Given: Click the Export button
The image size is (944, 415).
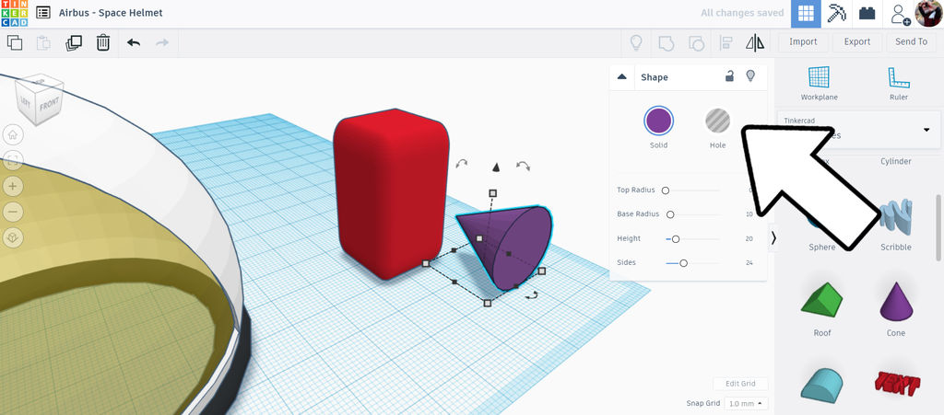Looking at the screenshot, I should (x=856, y=42).
